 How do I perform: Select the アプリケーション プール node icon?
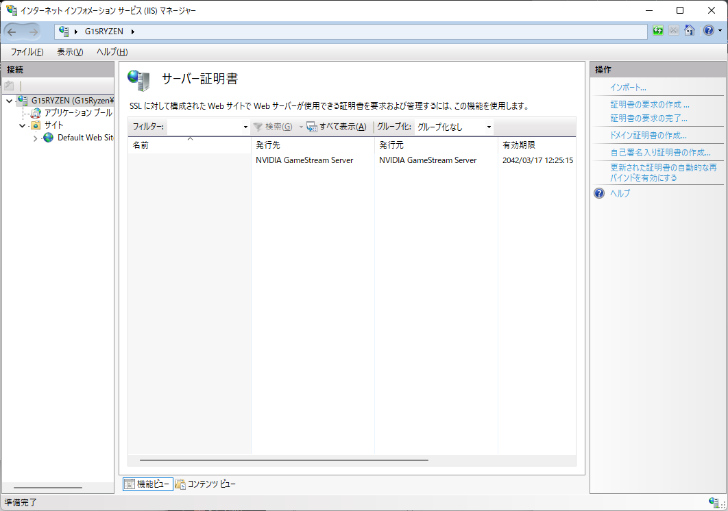pos(36,113)
